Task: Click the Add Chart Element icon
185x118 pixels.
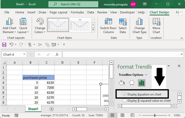Action: tap(9, 22)
